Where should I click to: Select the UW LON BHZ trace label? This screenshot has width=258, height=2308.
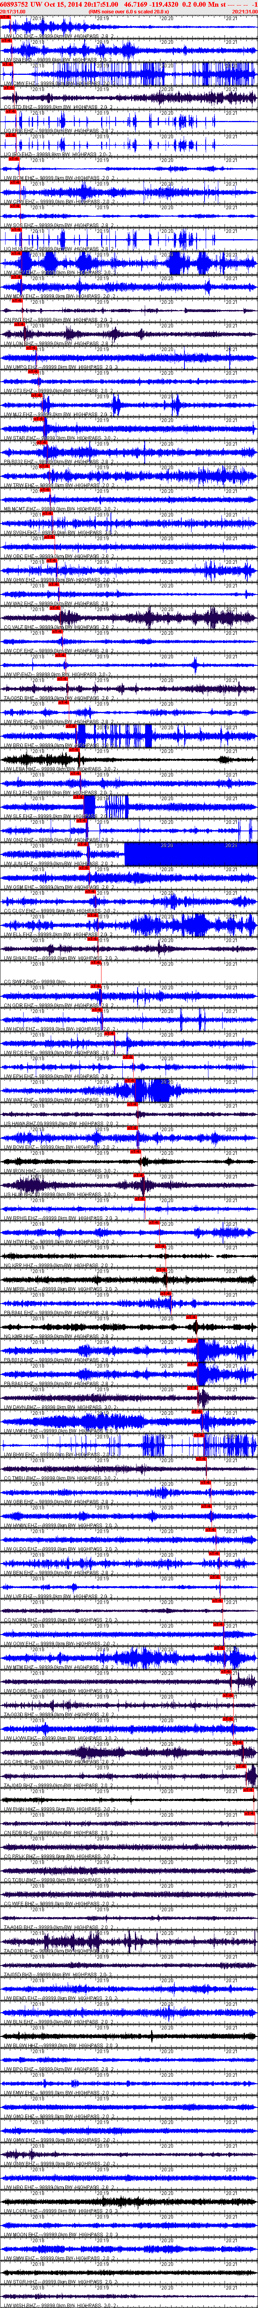pyautogui.click(x=59, y=343)
